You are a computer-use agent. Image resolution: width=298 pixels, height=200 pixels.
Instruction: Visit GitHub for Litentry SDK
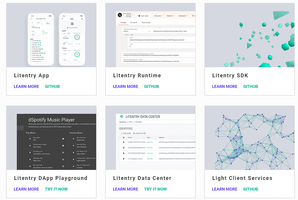point(251,86)
